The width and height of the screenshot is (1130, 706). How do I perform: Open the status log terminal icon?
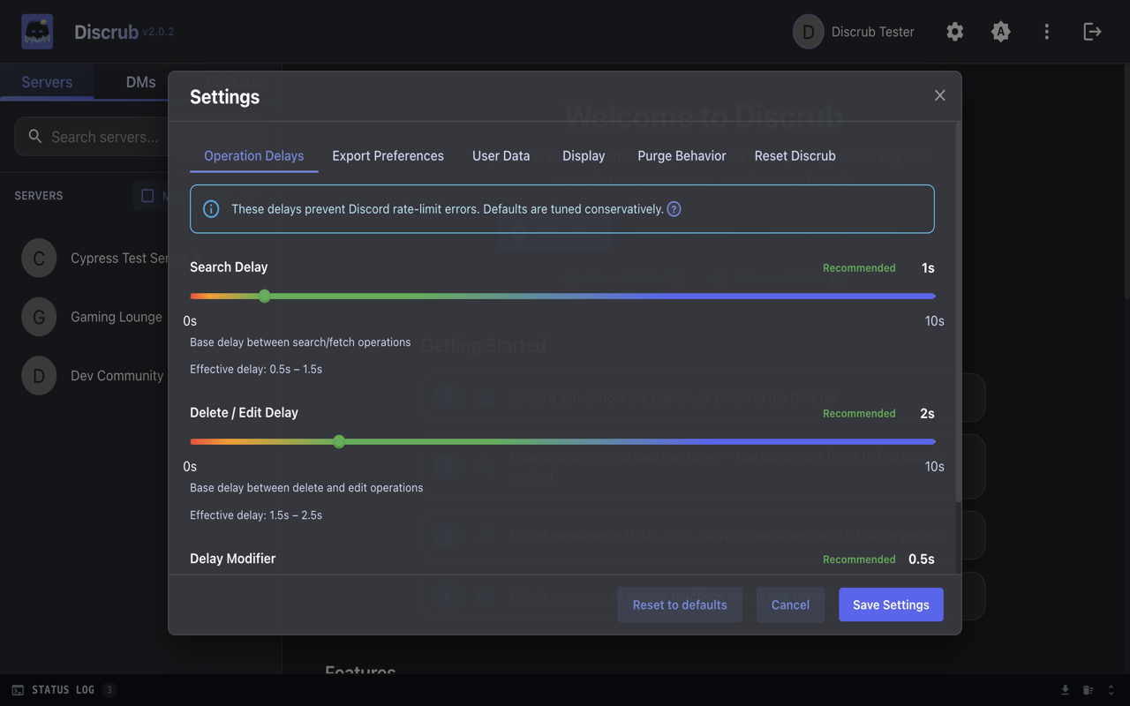[x=18, y=690]
